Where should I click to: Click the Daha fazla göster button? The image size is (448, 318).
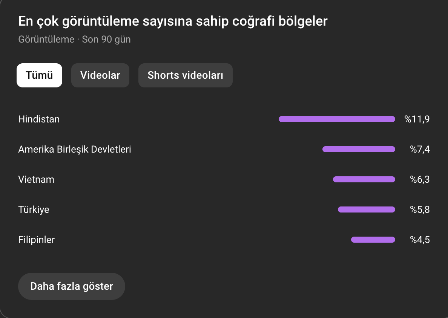click(x=72, y=286)
